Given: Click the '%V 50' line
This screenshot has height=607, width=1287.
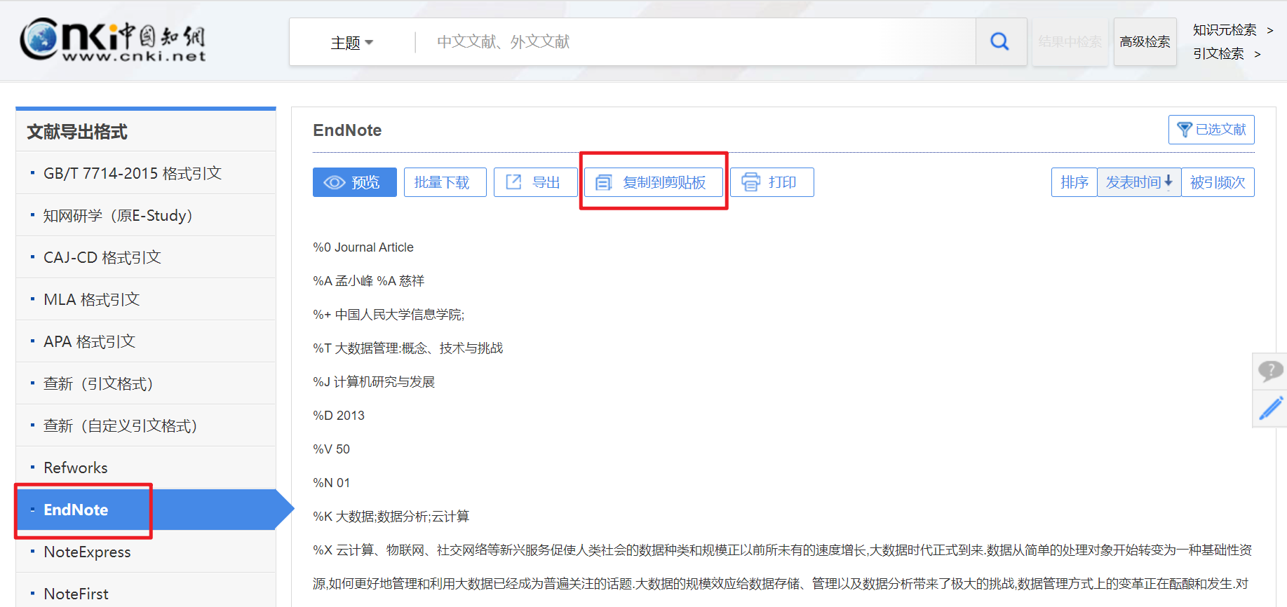Looking at the screenshot, I should pos(331,449).
